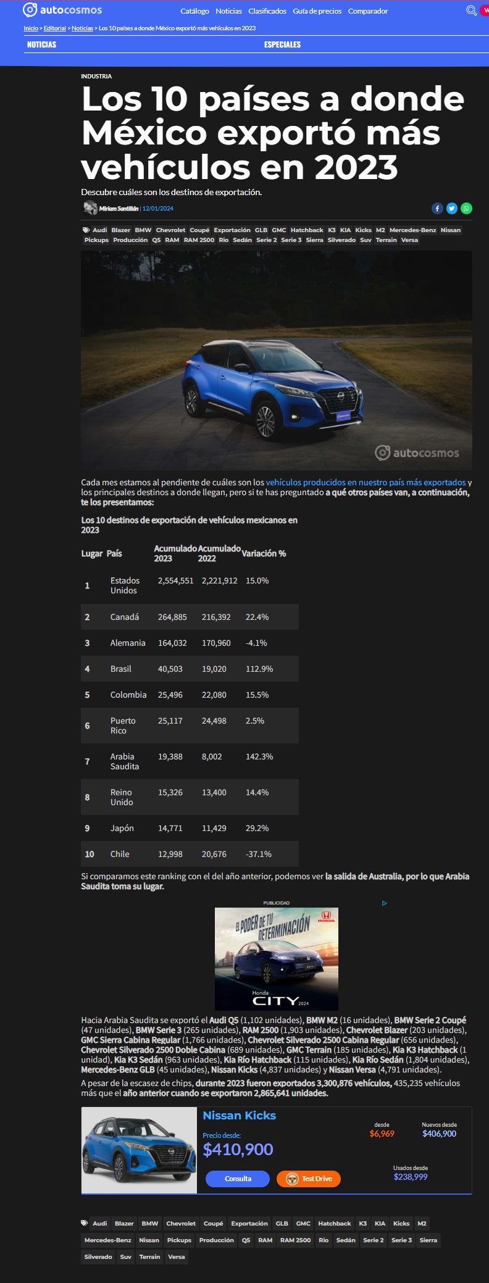This screenshot has height=1283, width=489.
Task: Click author Miriam Santillán avatar
Action: point(91,208)
